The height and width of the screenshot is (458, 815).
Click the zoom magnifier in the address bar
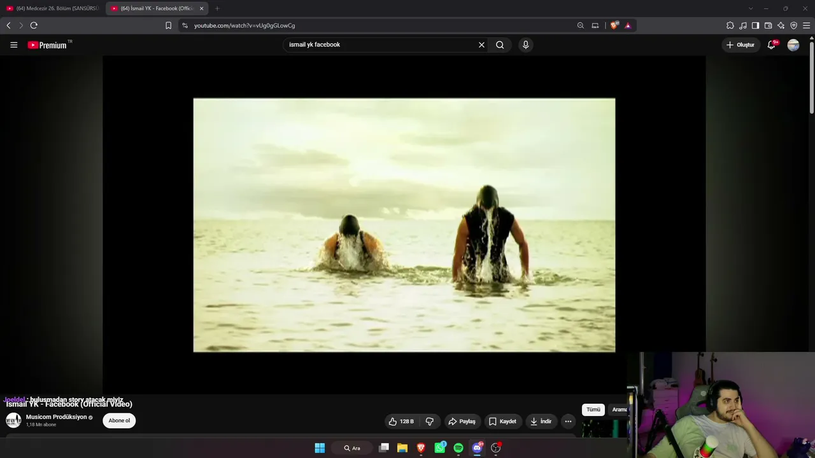coord(580,25)
